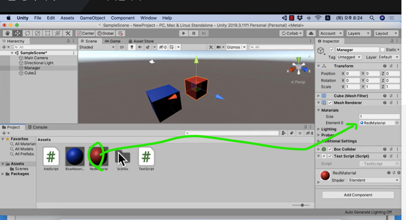Screen dimensions: 406x220
Task: Toggle 2D scene view mode
Action: [x=122, y=47]
